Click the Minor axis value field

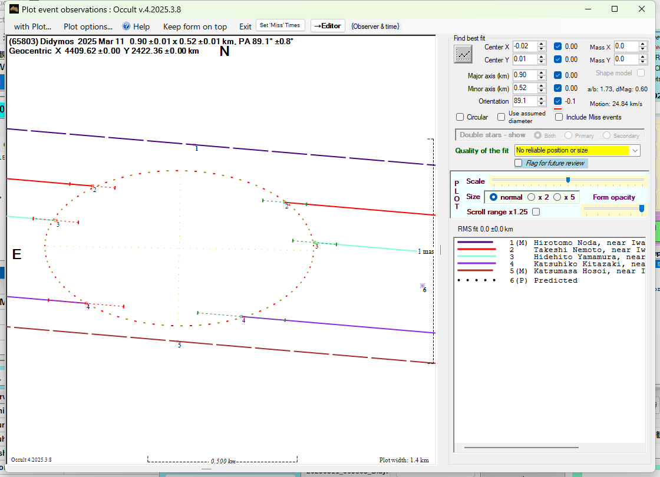pyautogui.click(x=524, y=88)
